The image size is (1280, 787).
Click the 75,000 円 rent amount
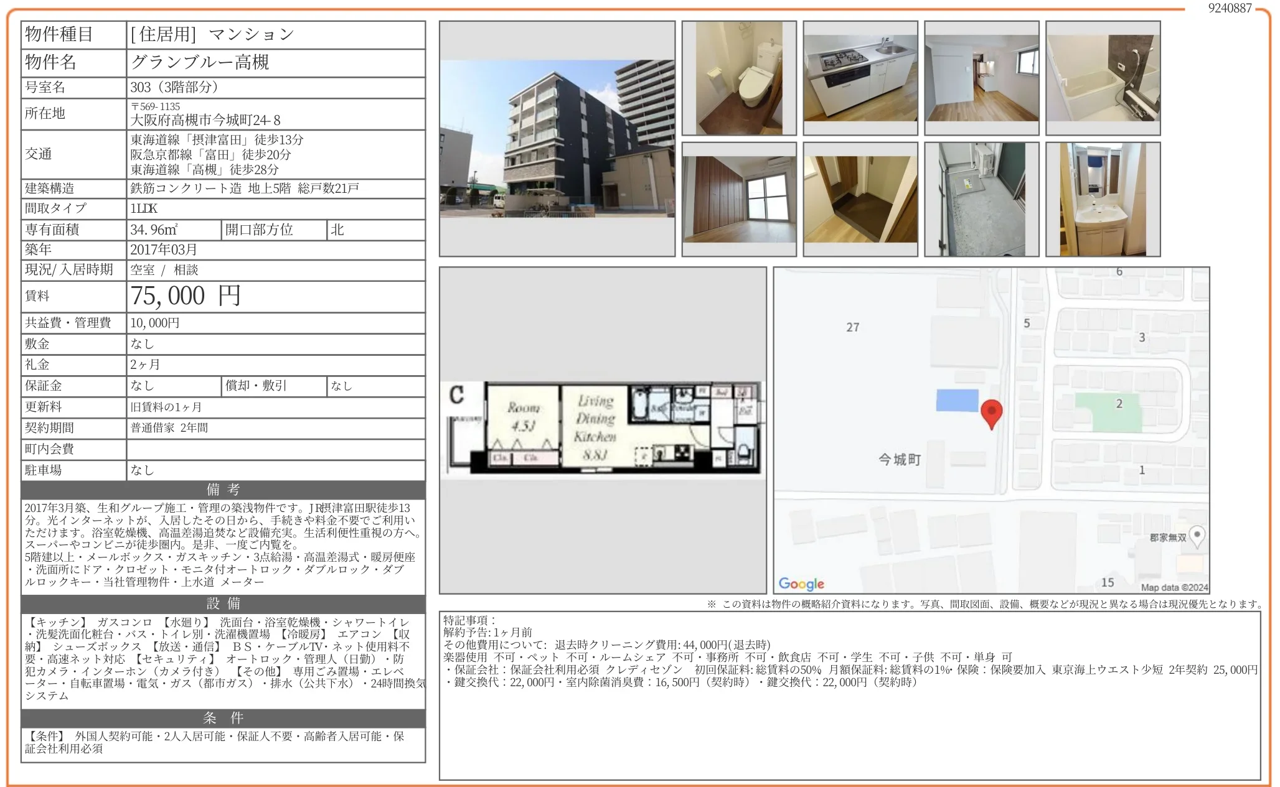[x=186, y=296]
